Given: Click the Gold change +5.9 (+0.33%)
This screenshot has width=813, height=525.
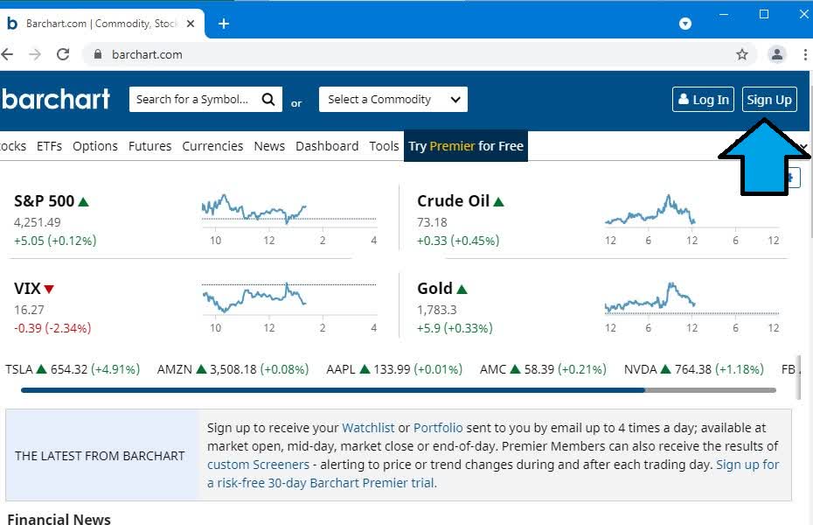Looking at the screenshot, I should click(455, 328).
